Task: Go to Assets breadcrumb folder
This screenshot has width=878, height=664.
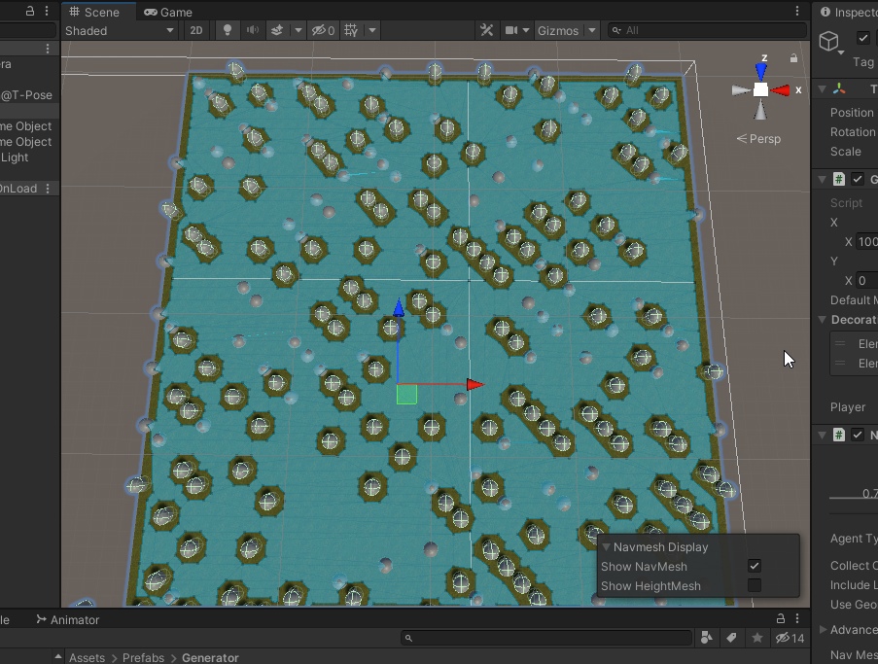Action: [87, 657]
